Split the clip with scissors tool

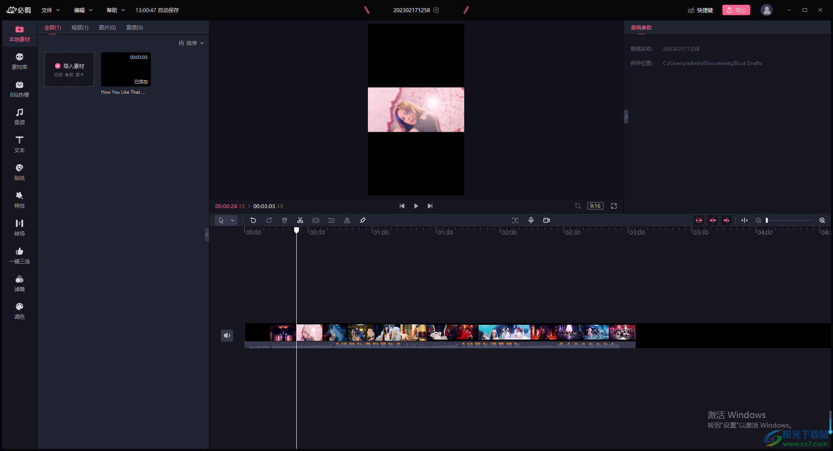tap(300, 220)
